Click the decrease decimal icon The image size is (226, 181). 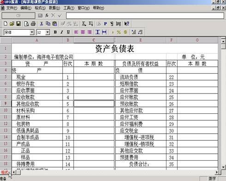140,32
